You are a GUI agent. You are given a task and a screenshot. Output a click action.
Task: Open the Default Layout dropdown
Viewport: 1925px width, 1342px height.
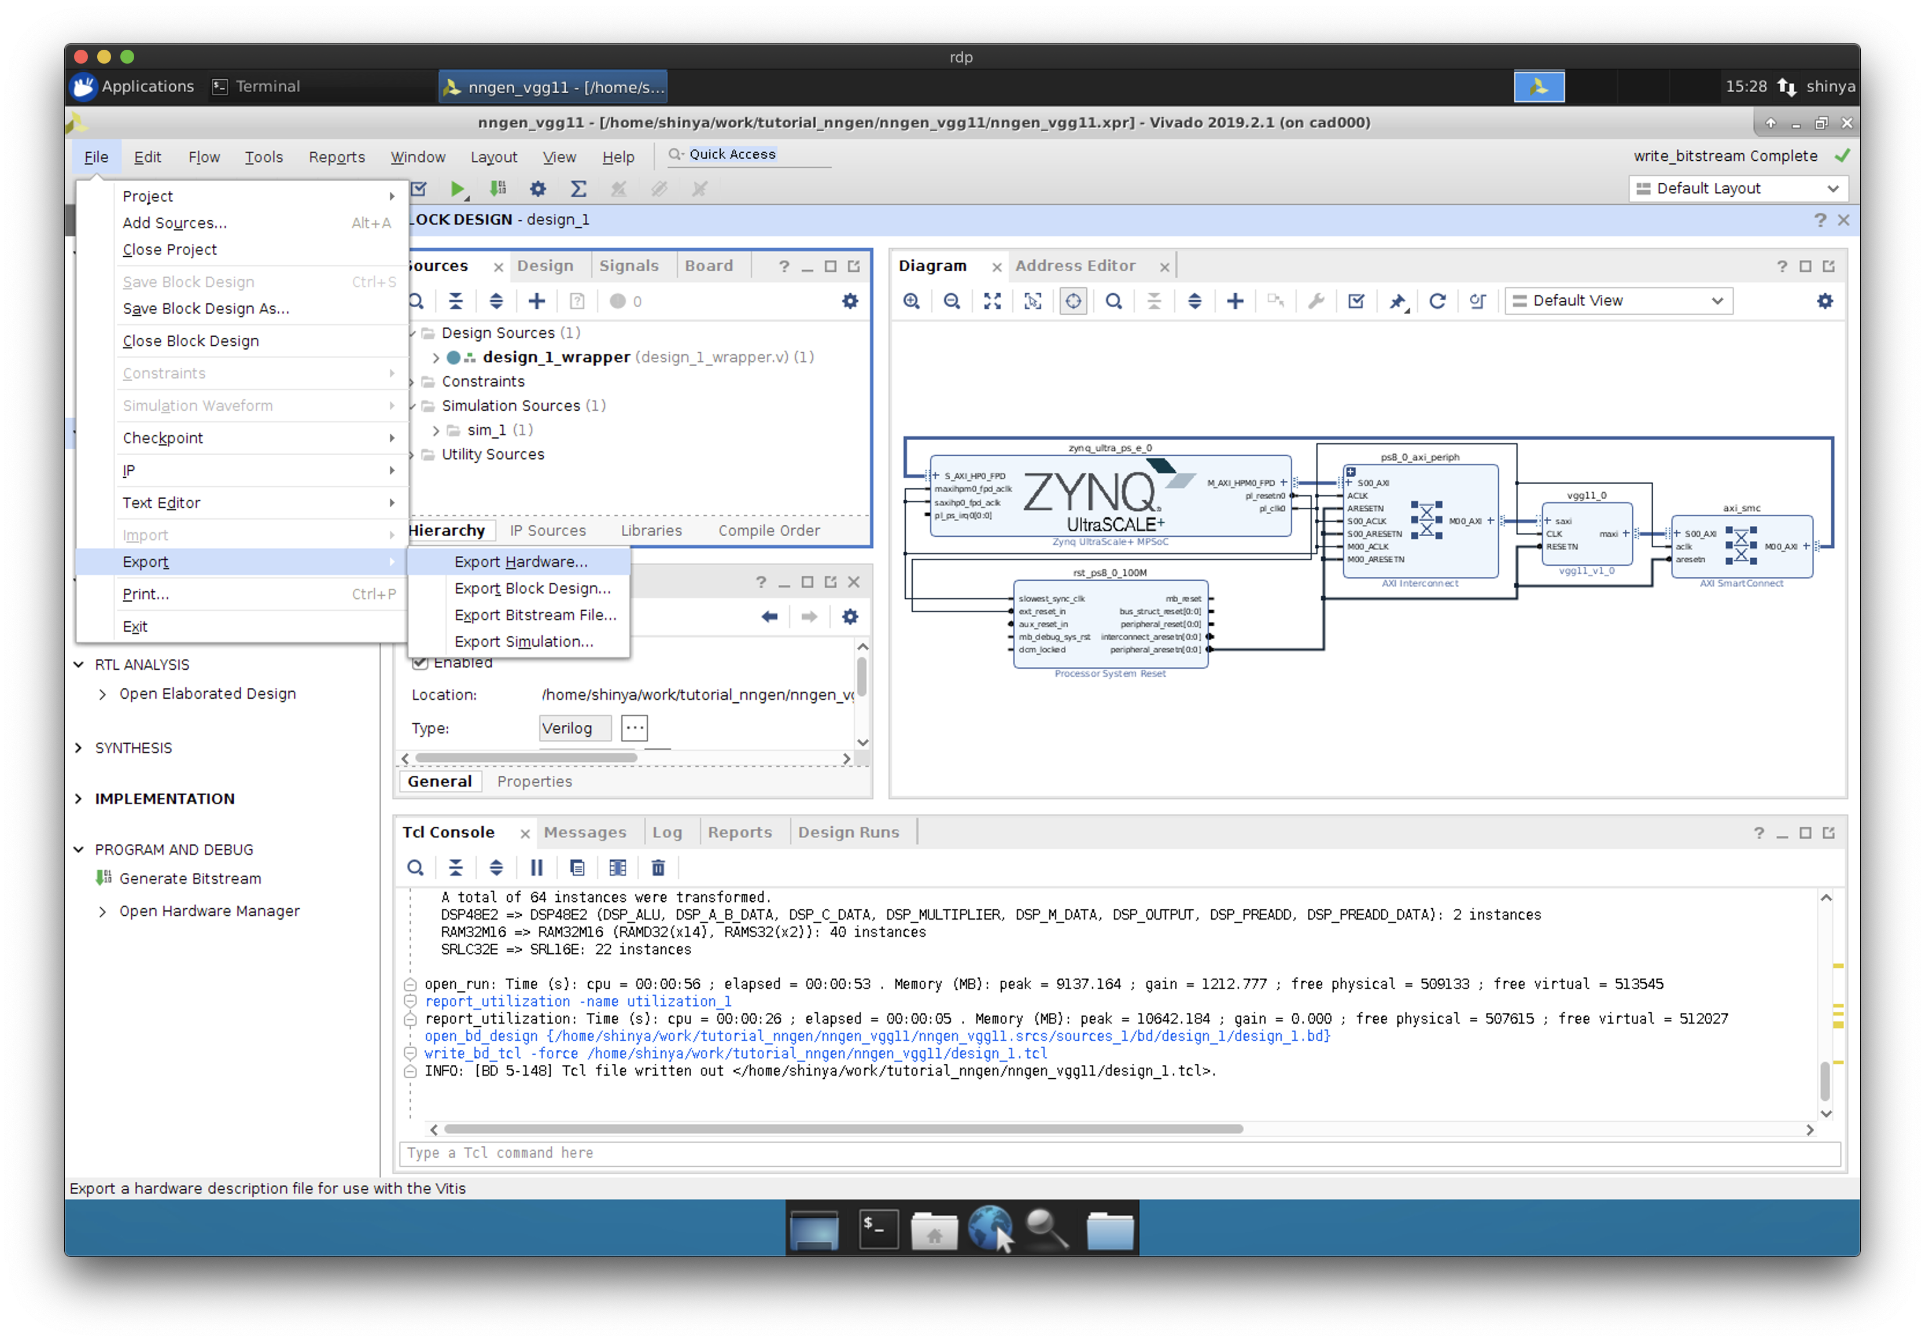1738,189
